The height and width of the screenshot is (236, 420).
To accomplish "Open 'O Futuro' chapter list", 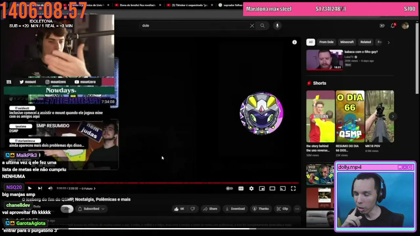I will [x=88, y=188].
